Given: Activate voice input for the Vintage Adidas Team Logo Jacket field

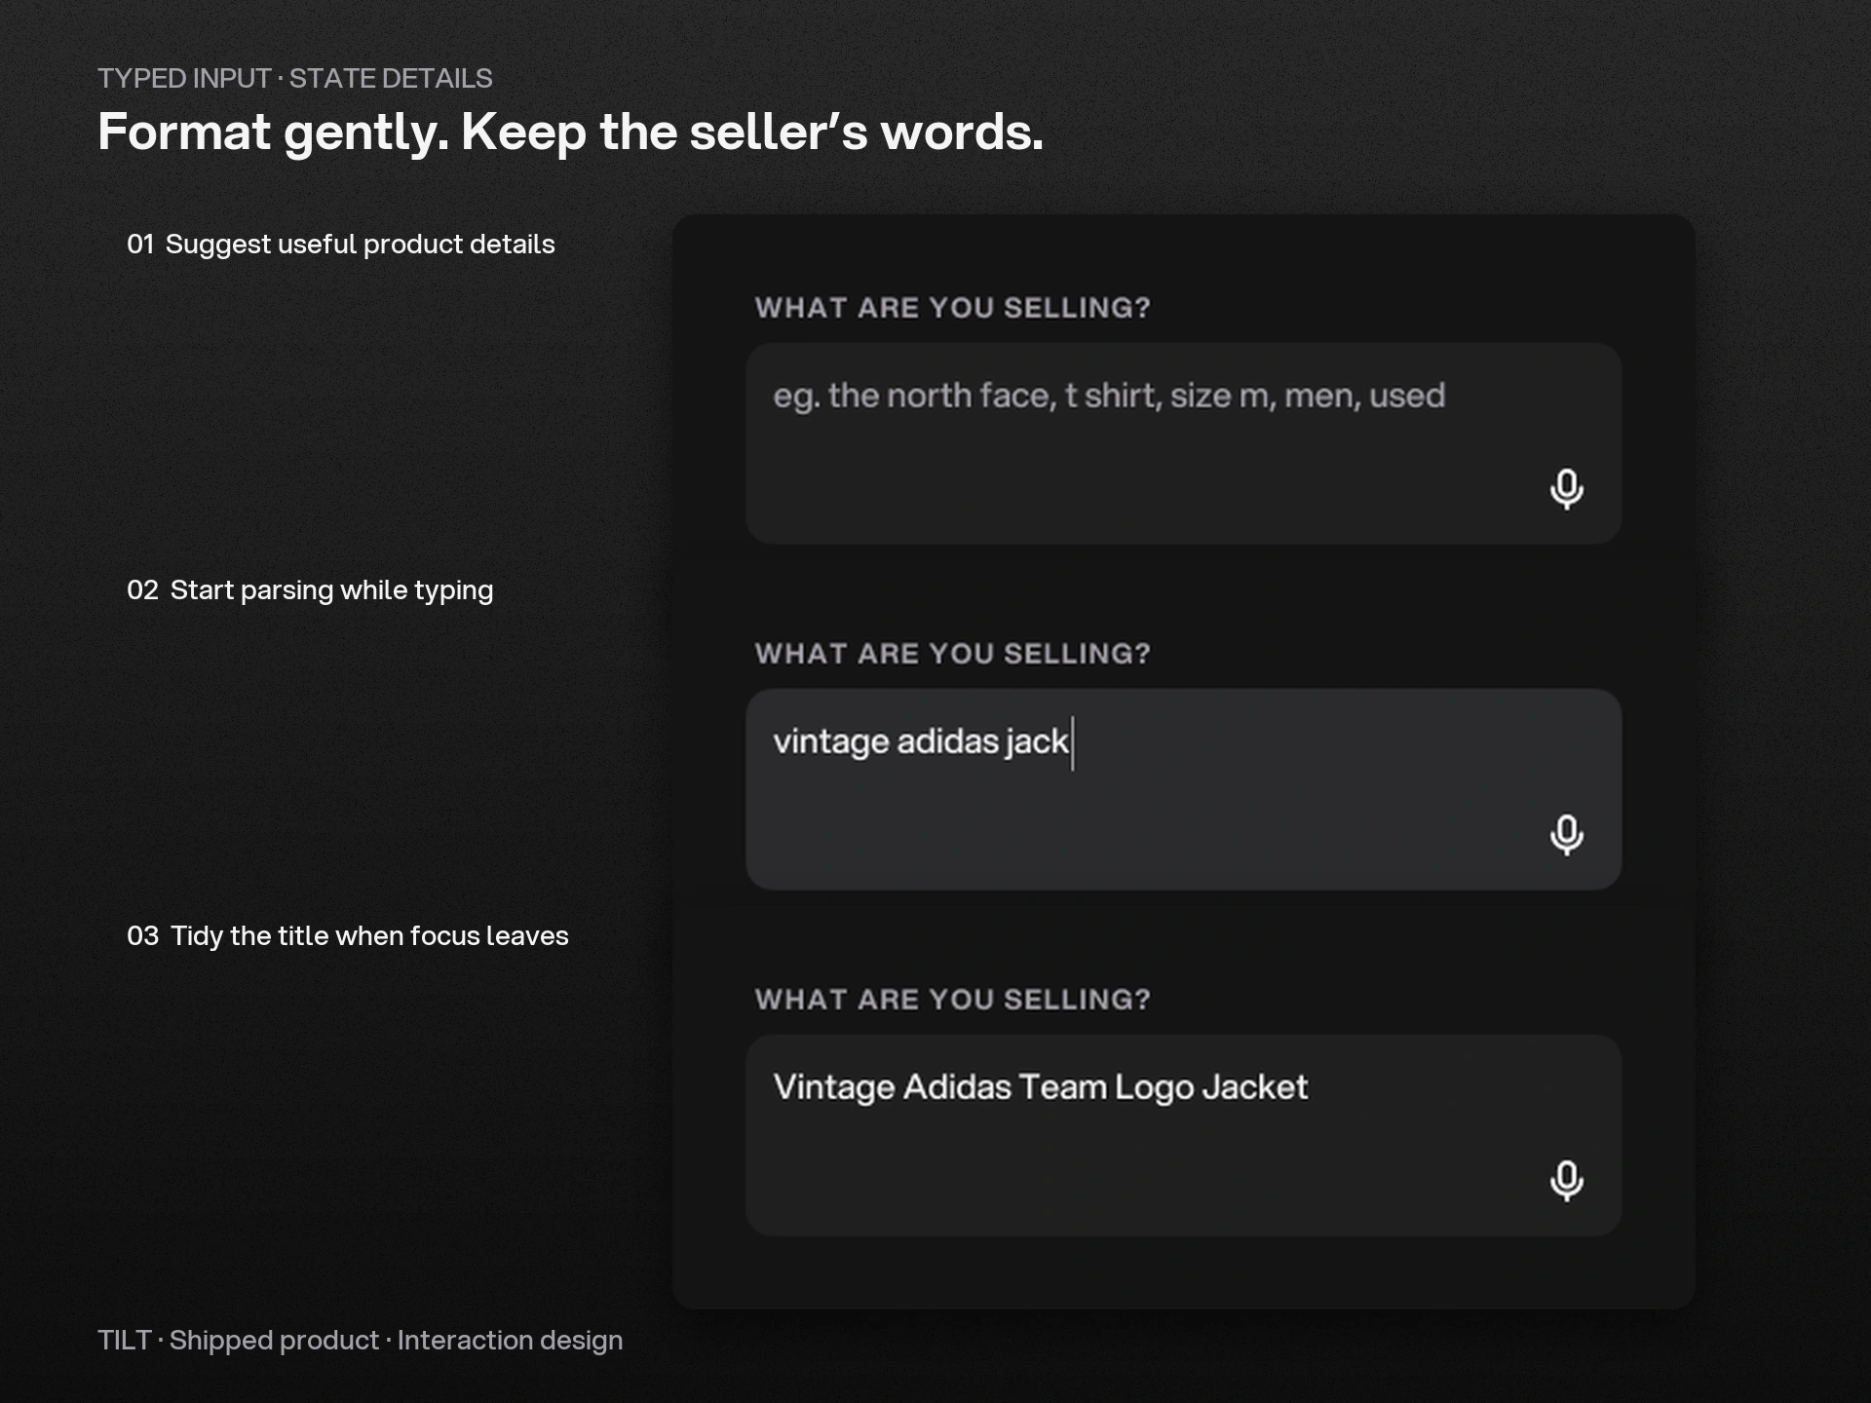Looking at the screenshot, I should 1566,1181.
